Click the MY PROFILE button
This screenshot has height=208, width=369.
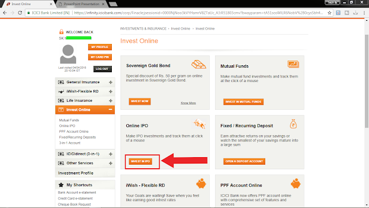[x=100, y=47]
